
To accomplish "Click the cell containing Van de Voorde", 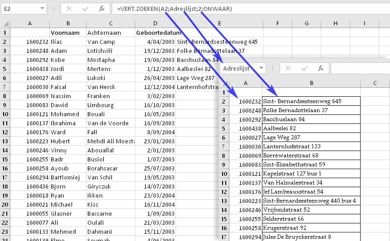I will coord(111,123).
